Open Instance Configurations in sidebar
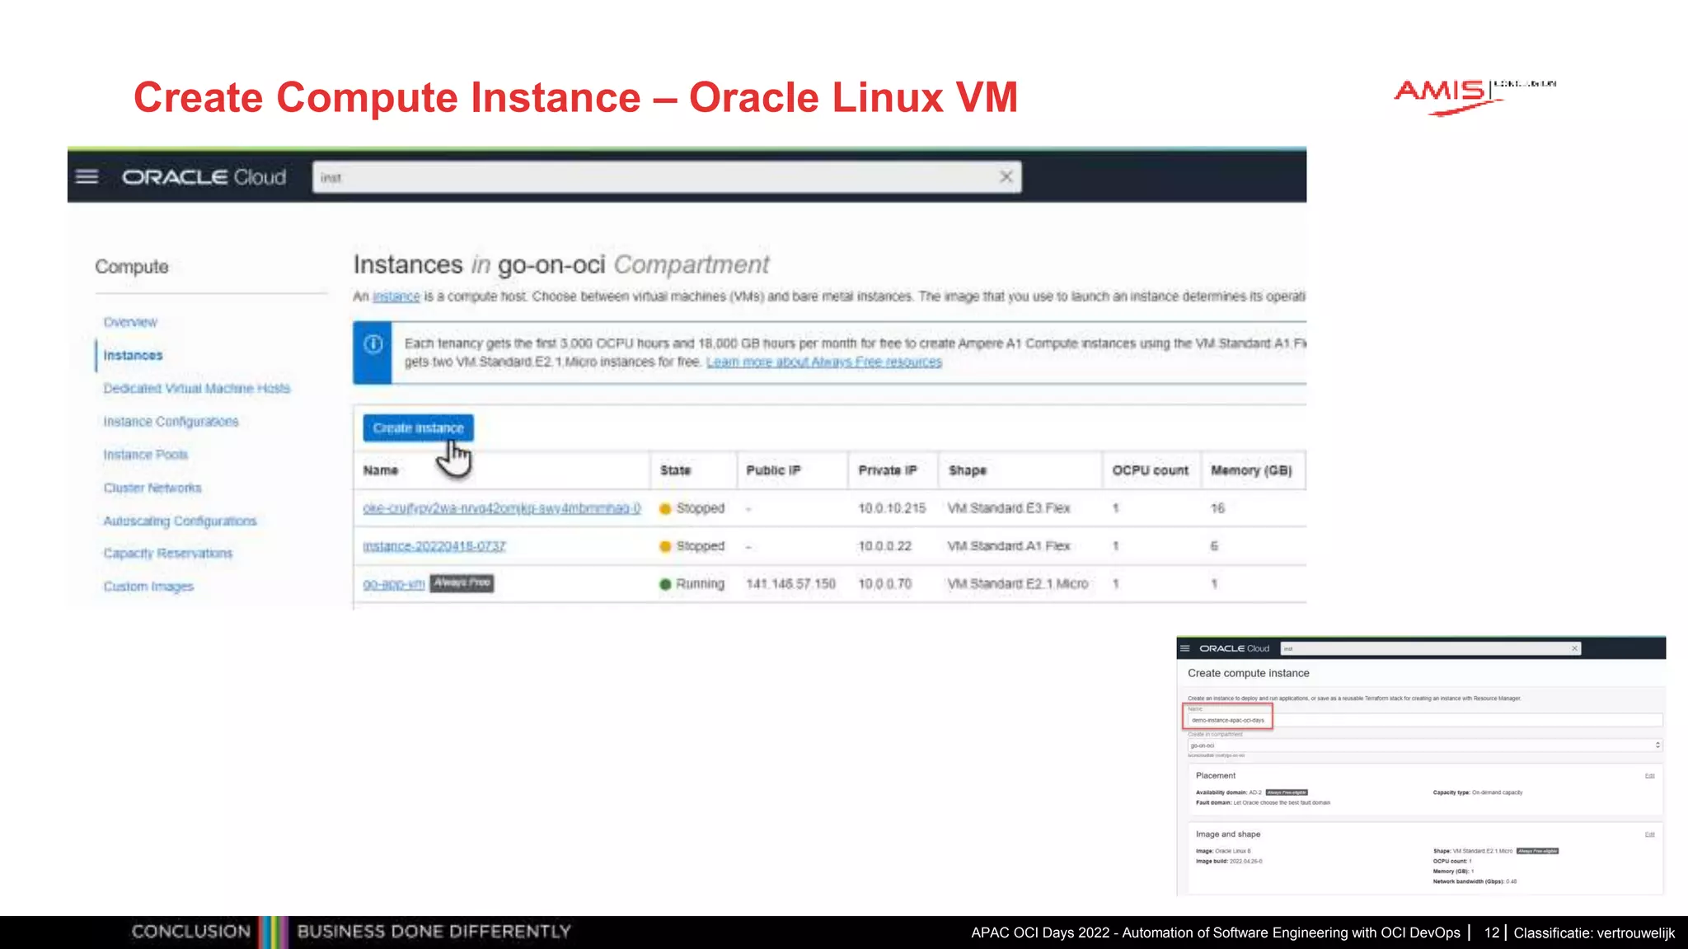The width and height of the screenshot is (1688, 949). coord(171,421)
